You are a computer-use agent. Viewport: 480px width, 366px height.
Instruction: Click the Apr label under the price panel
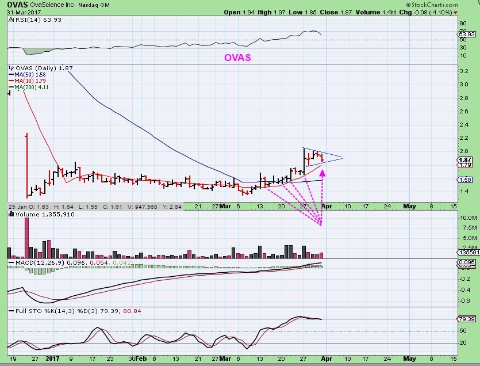point(327,206)
